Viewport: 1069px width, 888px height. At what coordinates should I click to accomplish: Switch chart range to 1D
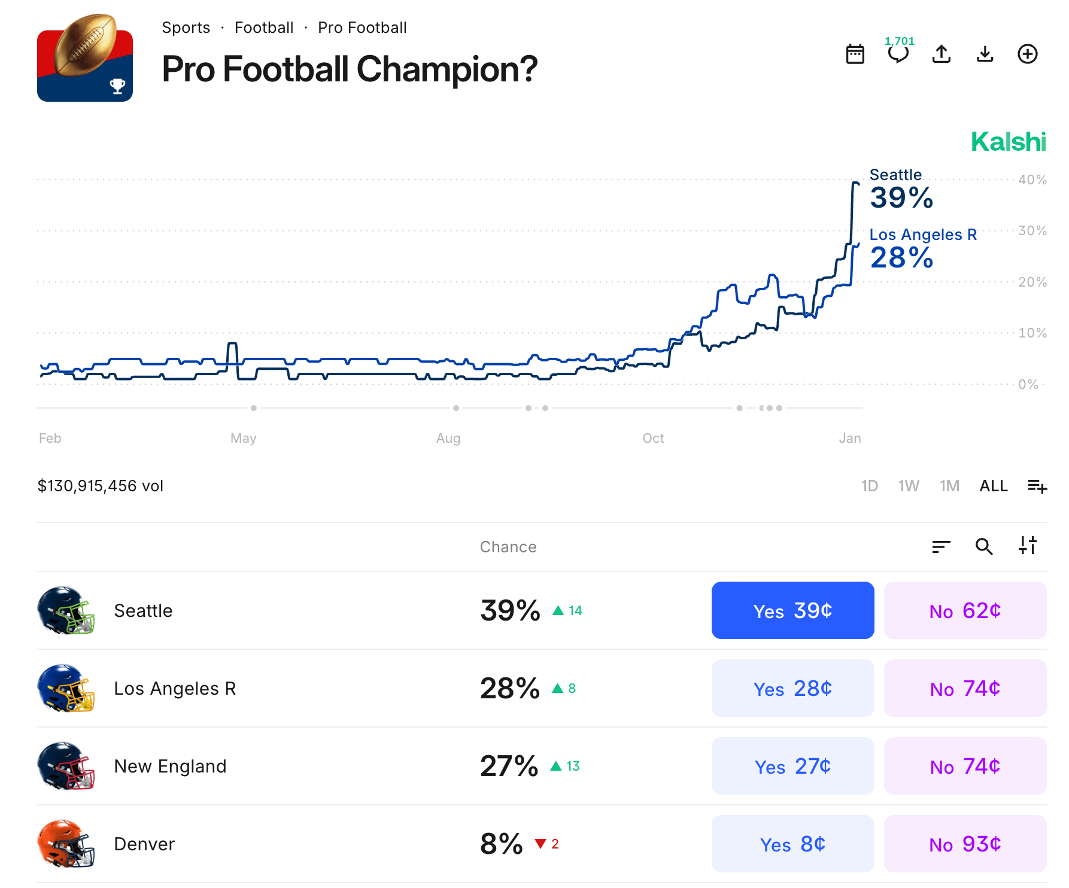pos(869,486)
